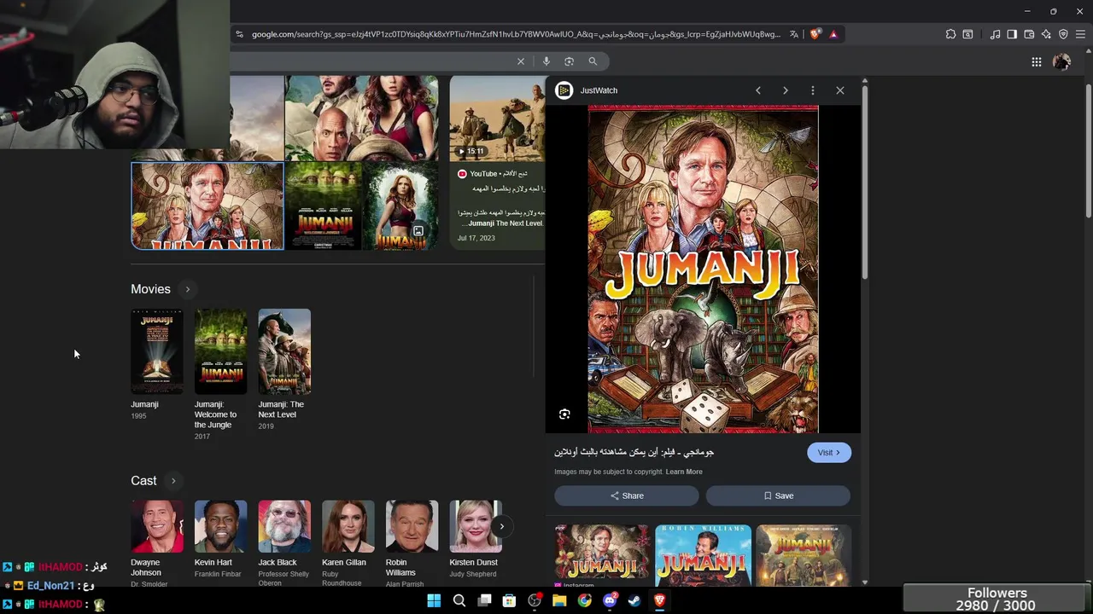Image resolution: width=1093 pixels, height=614 pixels.
Task: Open Brave Rewards triangle icon
Action: point(833,34)
